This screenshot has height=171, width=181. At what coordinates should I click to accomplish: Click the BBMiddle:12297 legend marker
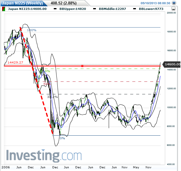(x=95, y=9)
